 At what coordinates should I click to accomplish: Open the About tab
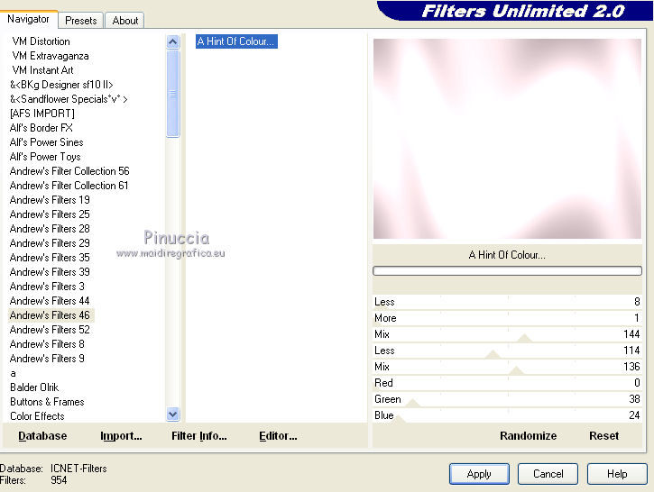click(x=124, y=21)
